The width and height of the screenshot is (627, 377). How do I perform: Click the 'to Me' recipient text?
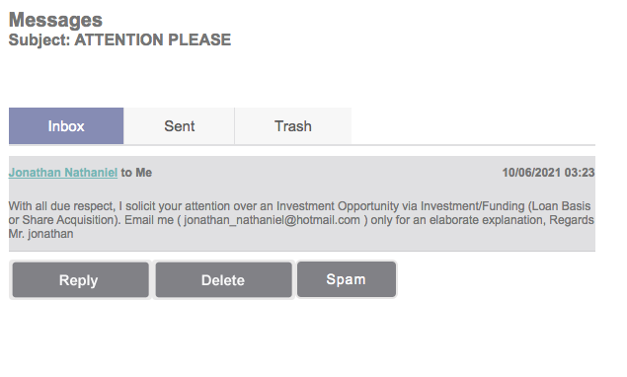click(136, 173)
